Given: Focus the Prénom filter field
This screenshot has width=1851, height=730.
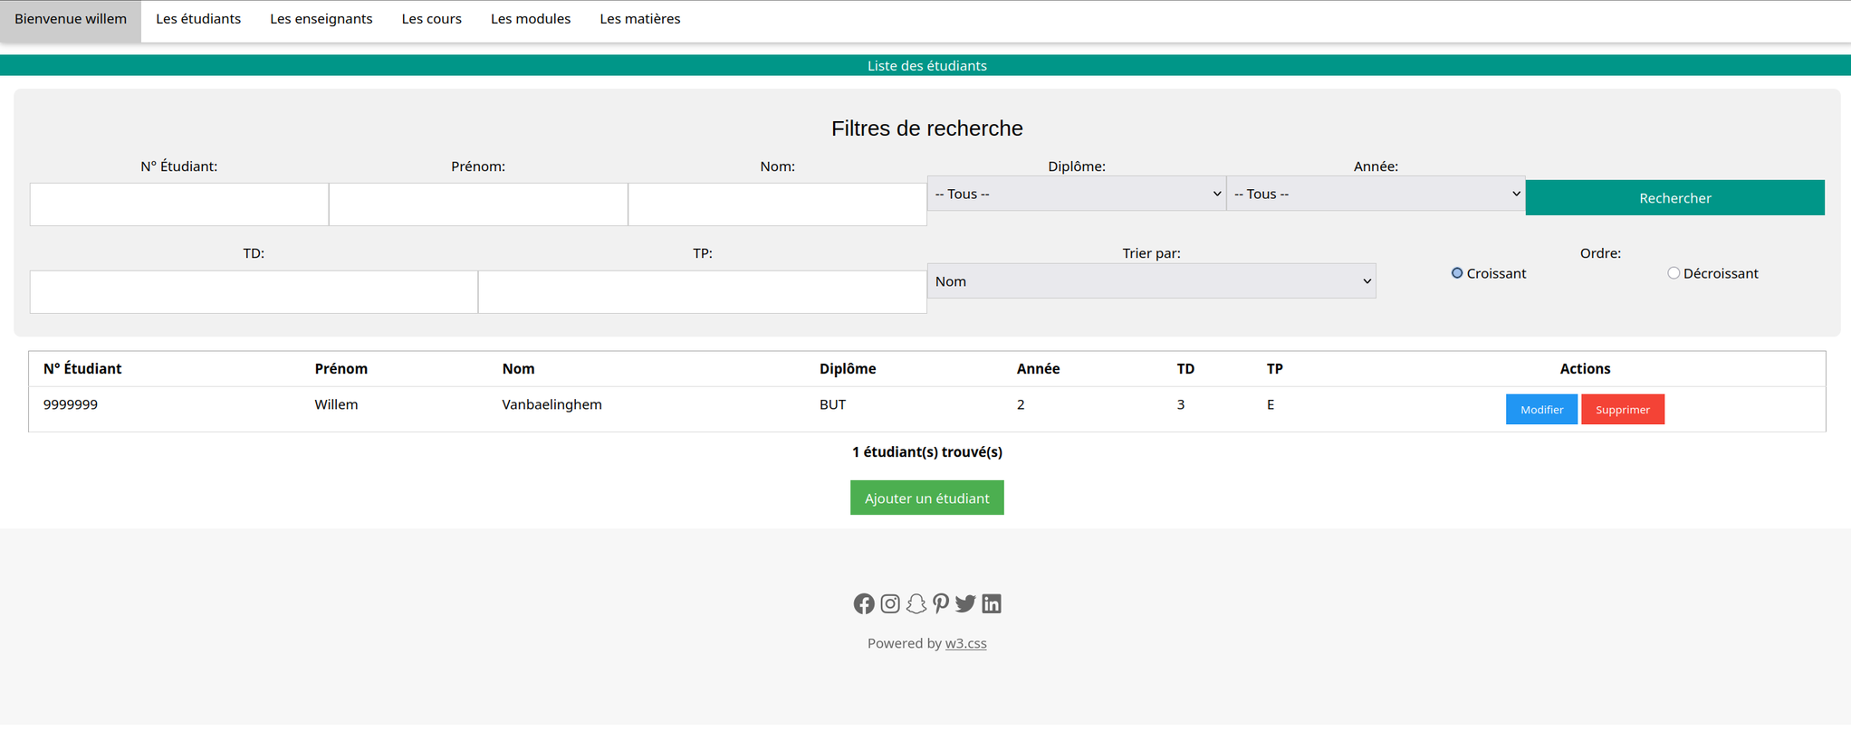Looking at the screenshot, I should [x=478, y=204].
